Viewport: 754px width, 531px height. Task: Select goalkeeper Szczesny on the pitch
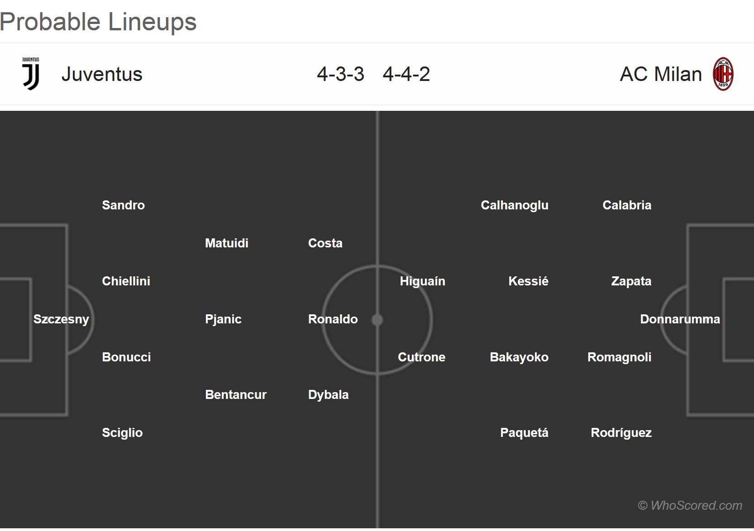61,319
